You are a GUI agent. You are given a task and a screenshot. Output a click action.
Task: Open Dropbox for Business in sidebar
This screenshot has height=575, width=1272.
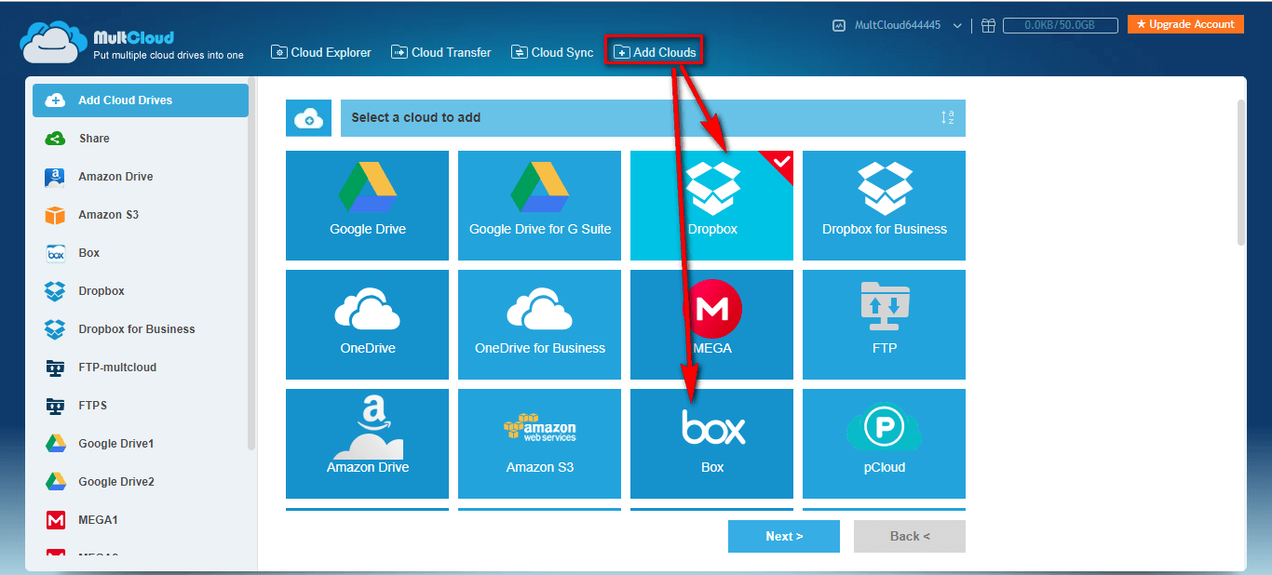coord(141,329)
